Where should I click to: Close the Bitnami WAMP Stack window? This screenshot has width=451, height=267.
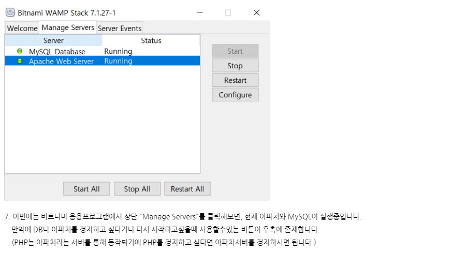click(256, 12)
